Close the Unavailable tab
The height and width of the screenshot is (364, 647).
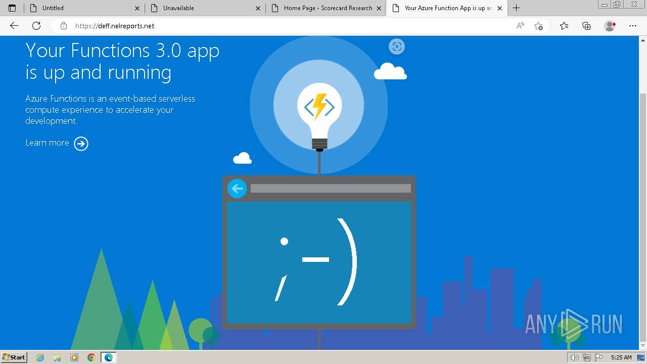click(x=258, y=8)
